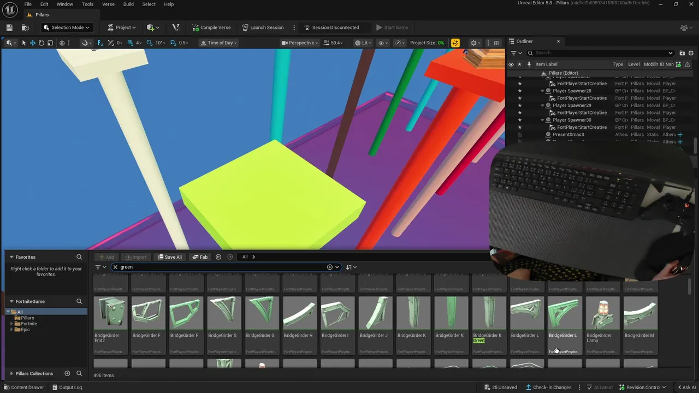This screenshot has height=393, width=699.
Task: Open the Outliner settings gear
Action: click(691, 53)
